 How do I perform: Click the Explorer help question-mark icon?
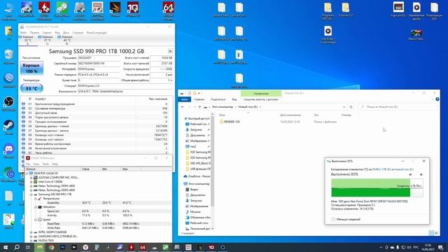coord(437,99)
